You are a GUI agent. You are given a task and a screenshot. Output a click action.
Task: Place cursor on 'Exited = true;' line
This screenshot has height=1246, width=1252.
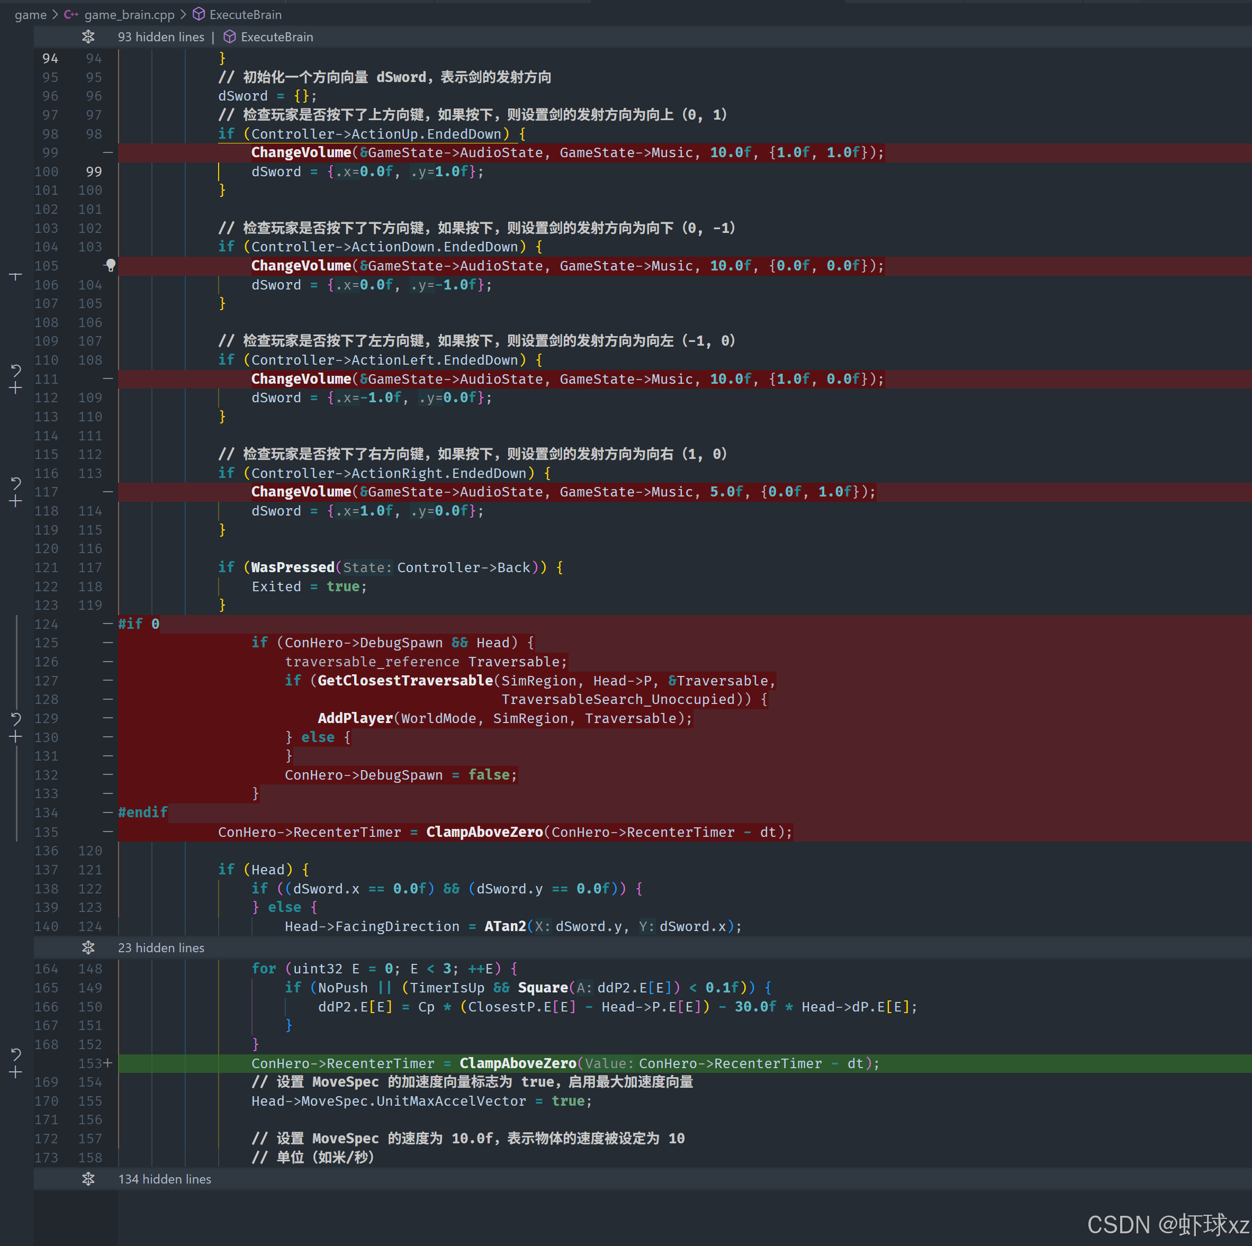coord(309,586)
